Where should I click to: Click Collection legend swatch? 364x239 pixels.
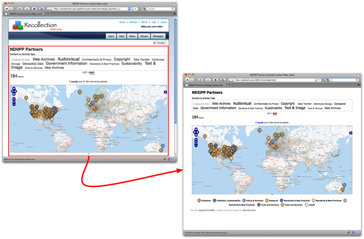coord(199,201)
